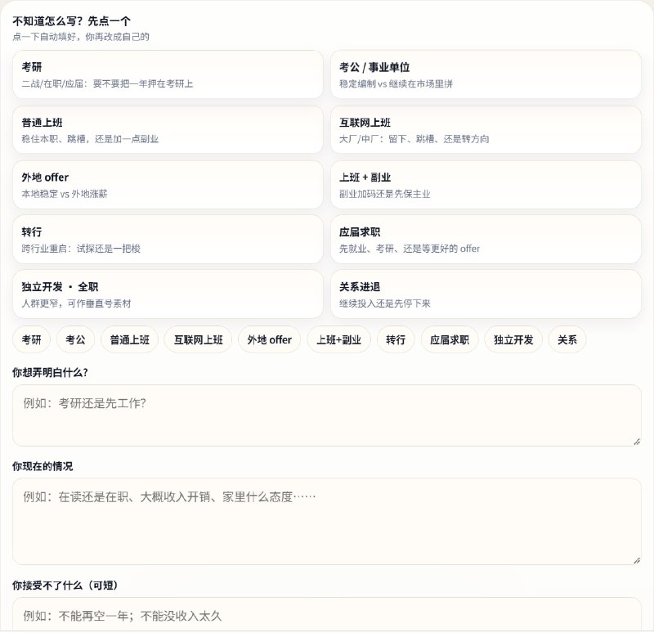Select the 考研 template card
This screenshot has width=654, height=633.
168,74
